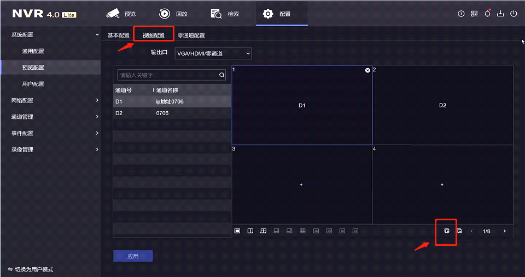
Task: Choose the four-window grid layout
Action: point(264,231)
